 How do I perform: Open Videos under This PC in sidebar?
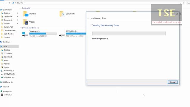point(6,67)
